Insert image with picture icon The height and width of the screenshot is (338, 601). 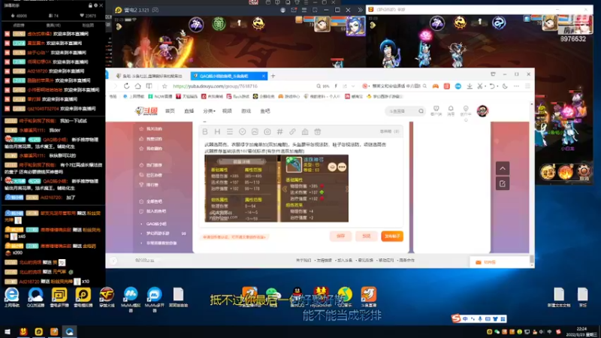pyautogui.click(x=255, y=132)
